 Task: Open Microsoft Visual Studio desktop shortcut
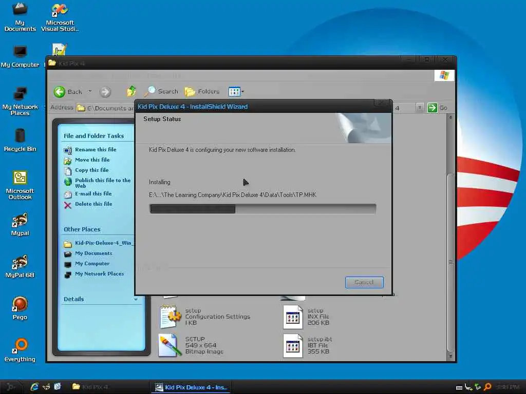(x=60, y=17)
